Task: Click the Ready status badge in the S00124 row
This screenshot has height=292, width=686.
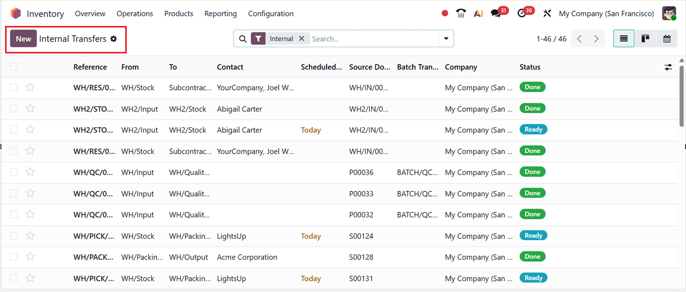Action: click(x=533, y=235)
